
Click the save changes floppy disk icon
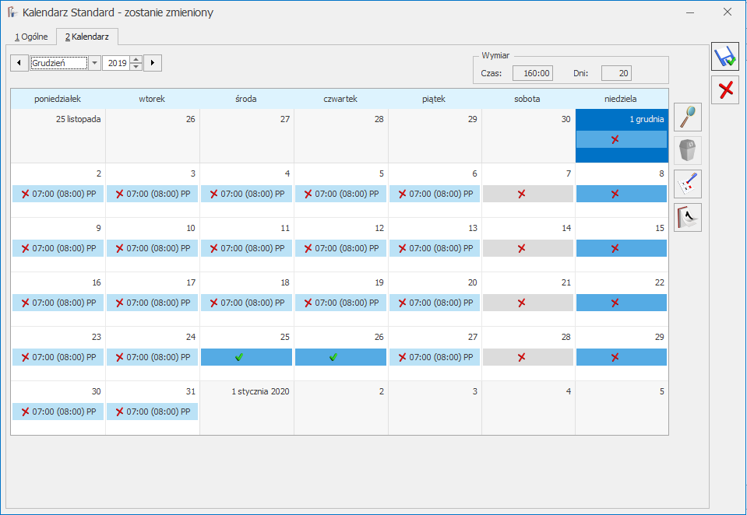725,57
